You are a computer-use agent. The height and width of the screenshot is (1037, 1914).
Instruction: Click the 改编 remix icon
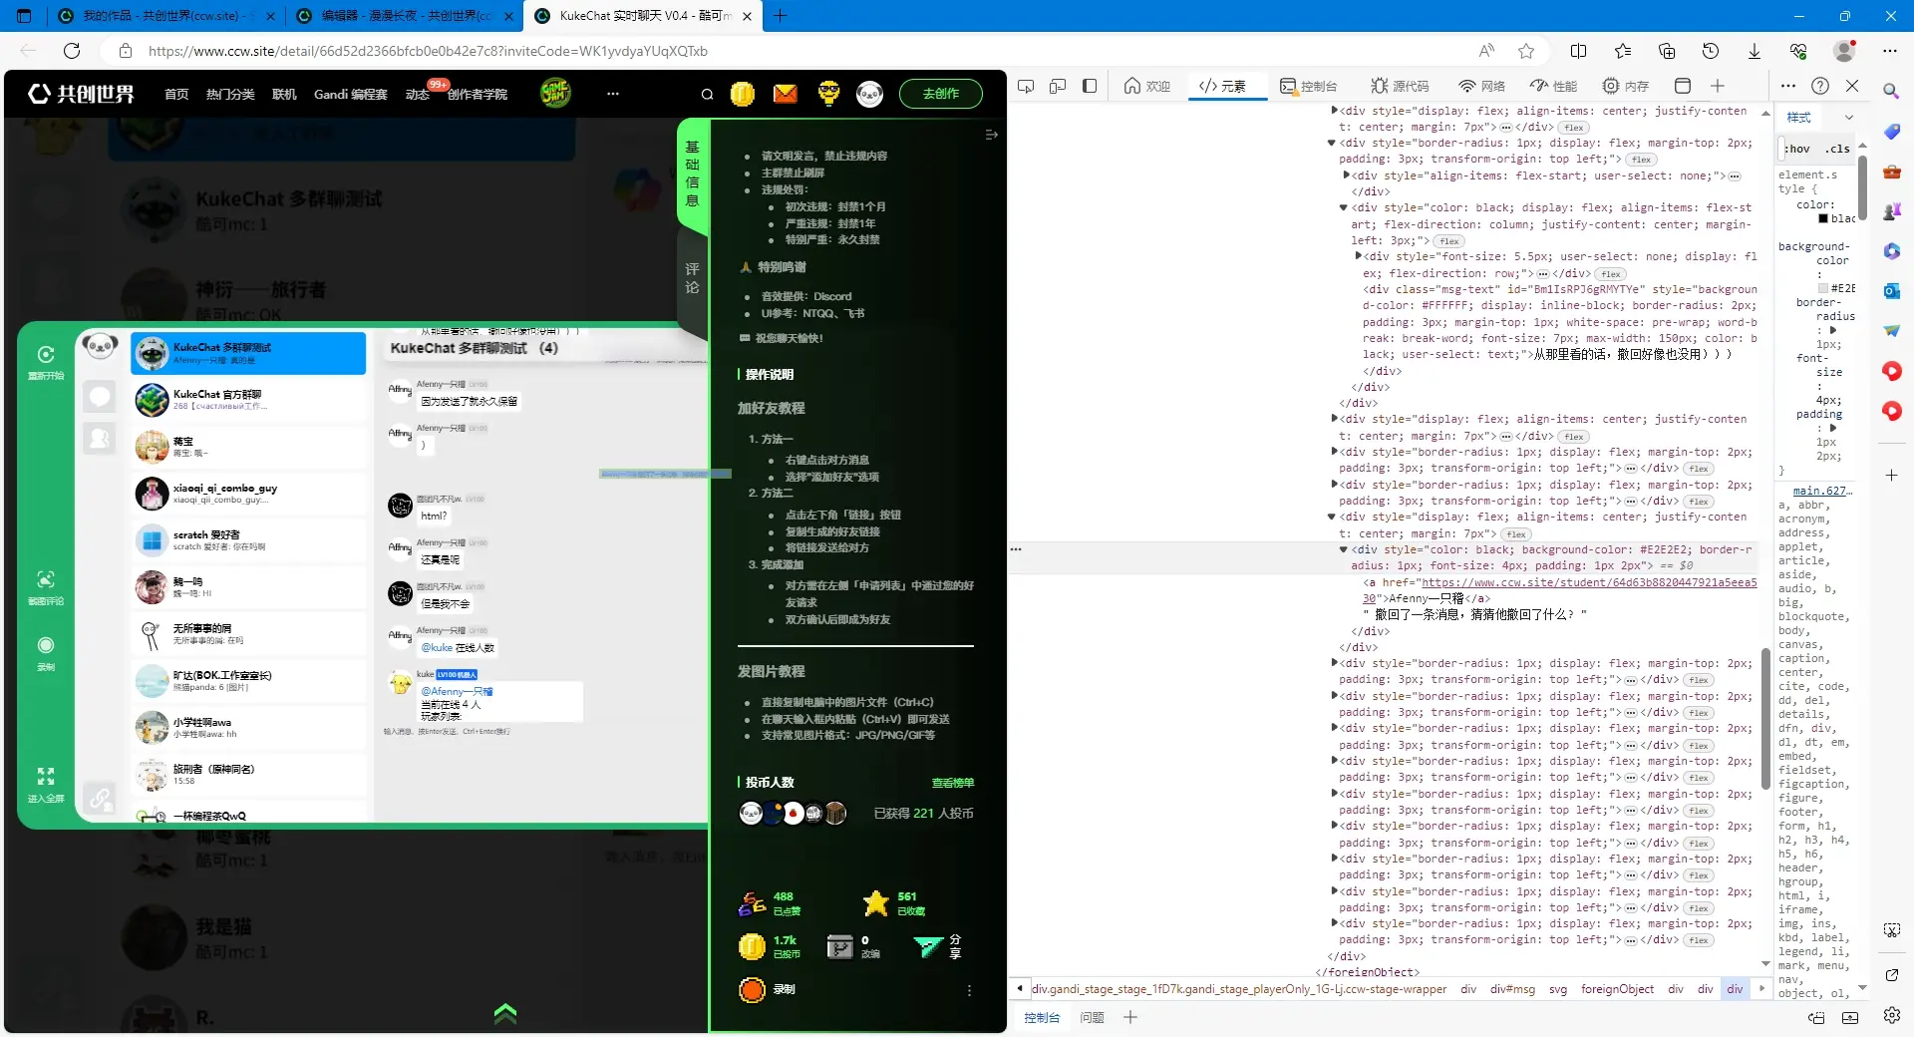pyautogui.click(x=840, y=946)
